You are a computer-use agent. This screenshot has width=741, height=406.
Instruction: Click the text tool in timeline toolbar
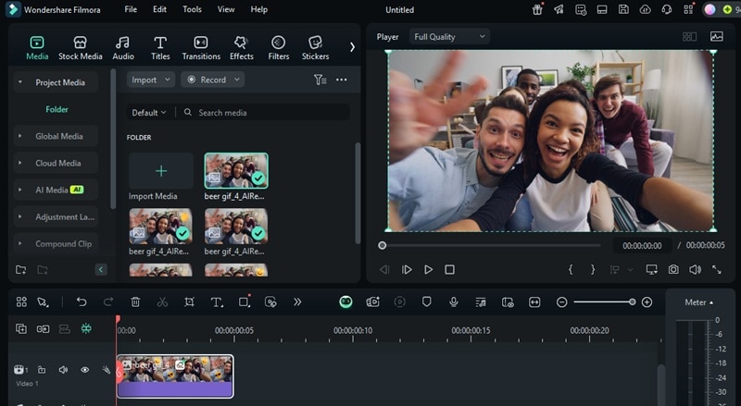point(216,302)
